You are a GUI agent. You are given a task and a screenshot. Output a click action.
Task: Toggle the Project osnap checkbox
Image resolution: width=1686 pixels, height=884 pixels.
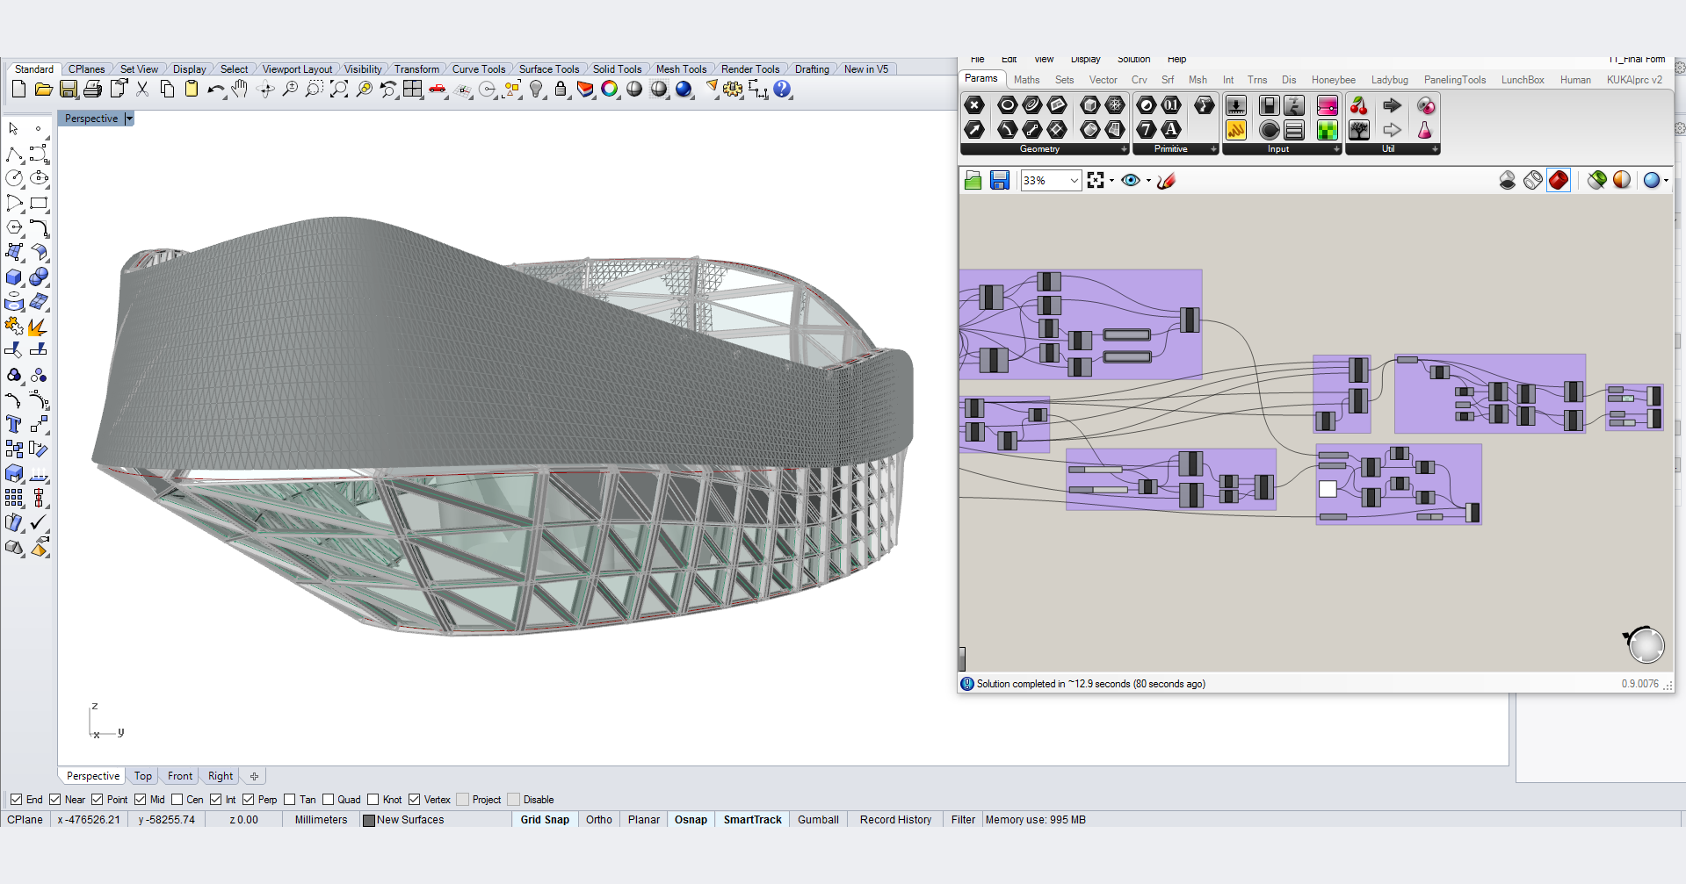click(x=461, y=799)
